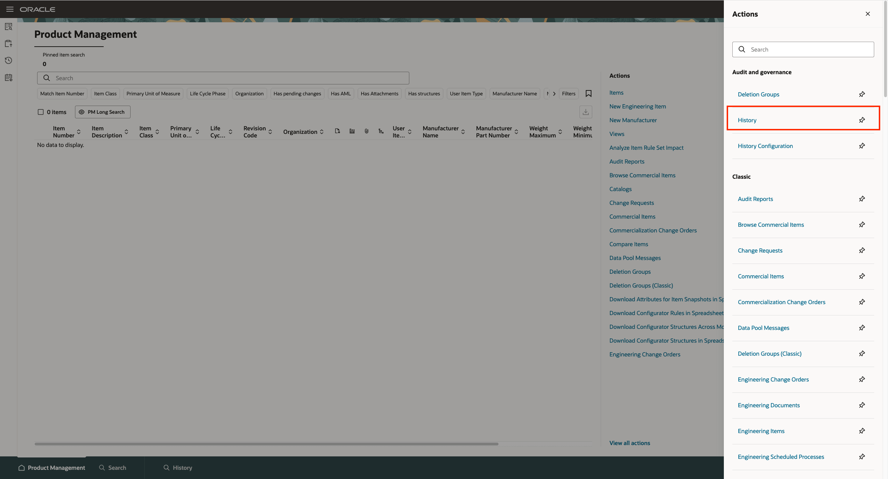Pin the History action

pyautogui.click(x=862, y=120)
